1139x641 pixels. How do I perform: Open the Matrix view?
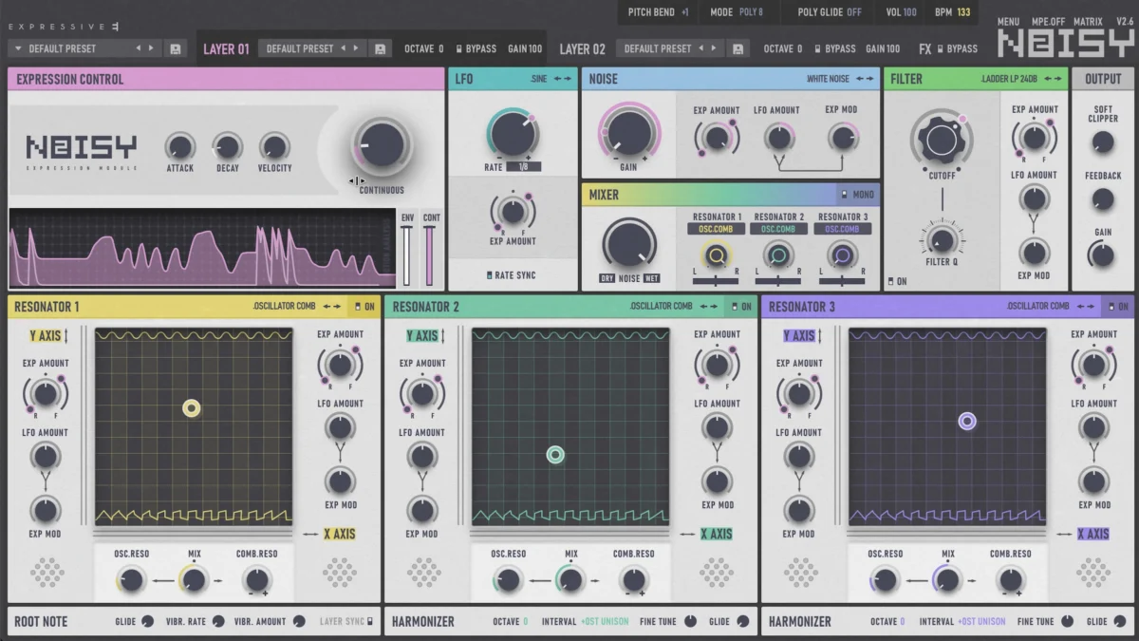[x=1089, y=21]
